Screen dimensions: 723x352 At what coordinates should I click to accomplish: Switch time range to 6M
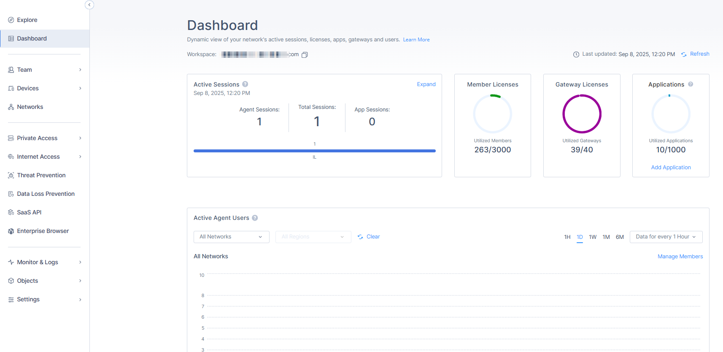click(620, 237)
